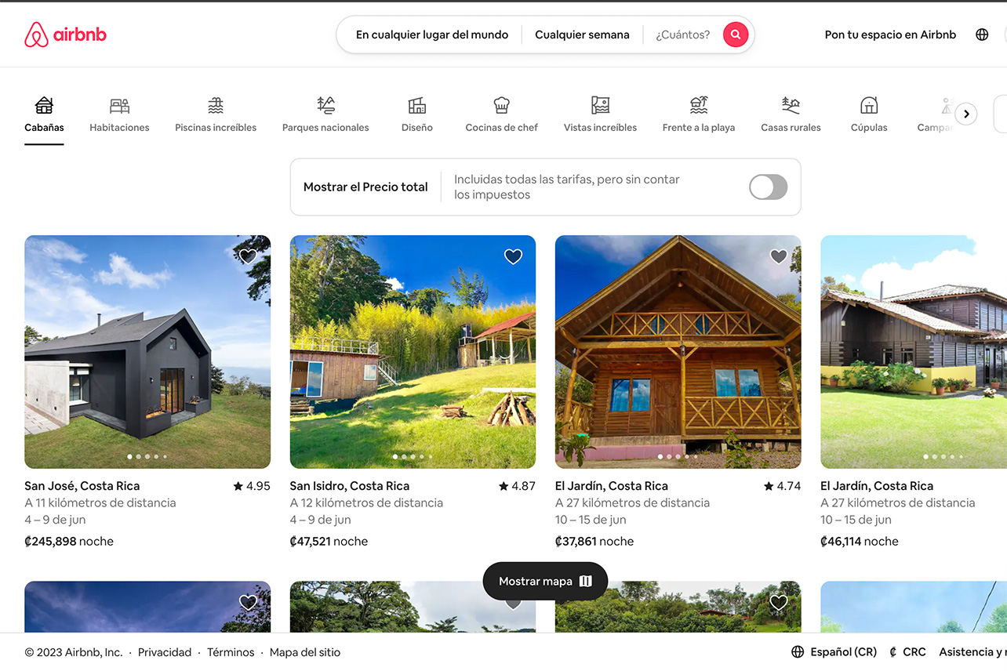Screen dimensions: 1007x671
Task: Click A 12 kilómetros de distancia text
Action: click(366, 503)
